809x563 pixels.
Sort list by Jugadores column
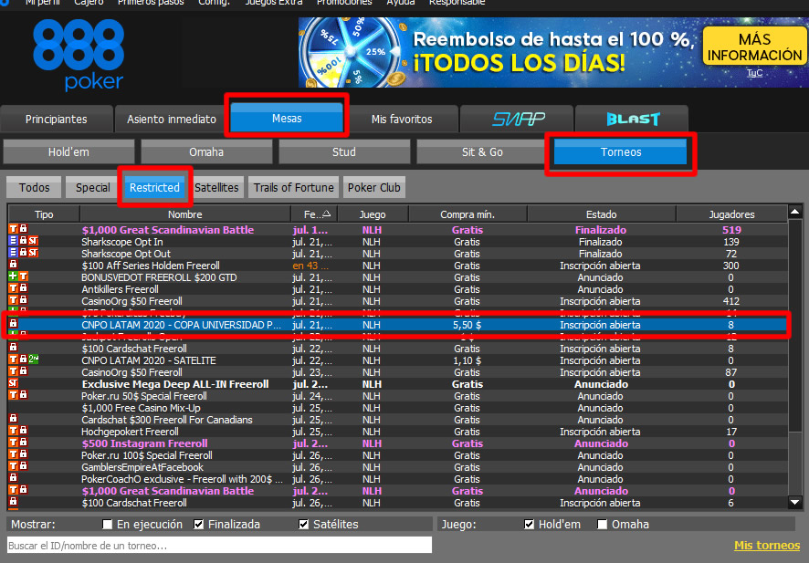pyautogui.click(x=731, y=214)
